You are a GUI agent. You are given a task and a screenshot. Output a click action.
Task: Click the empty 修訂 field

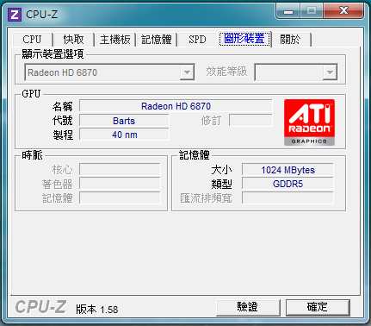pos(250,121)
